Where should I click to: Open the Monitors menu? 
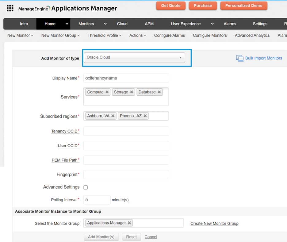[86, 24]
